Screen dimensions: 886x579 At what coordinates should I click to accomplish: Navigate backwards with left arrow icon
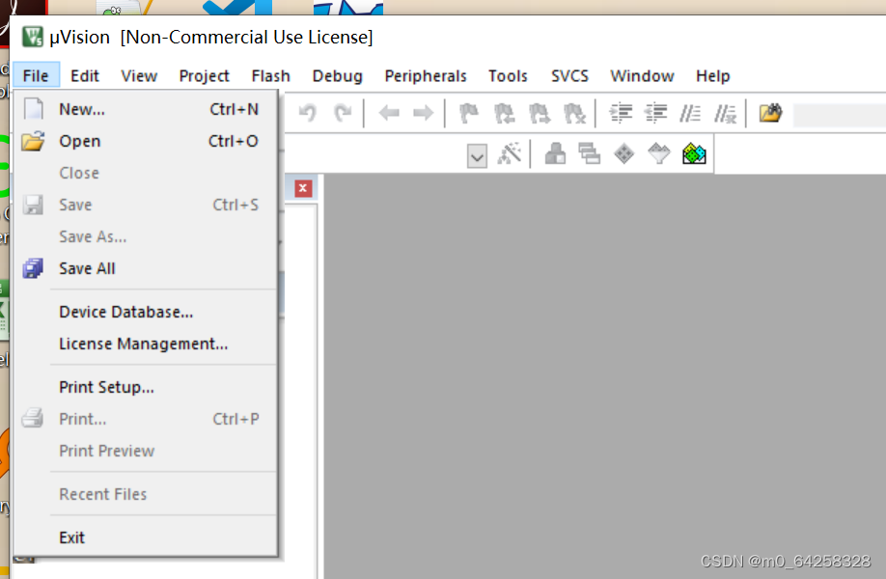click(x=389, y=113)
